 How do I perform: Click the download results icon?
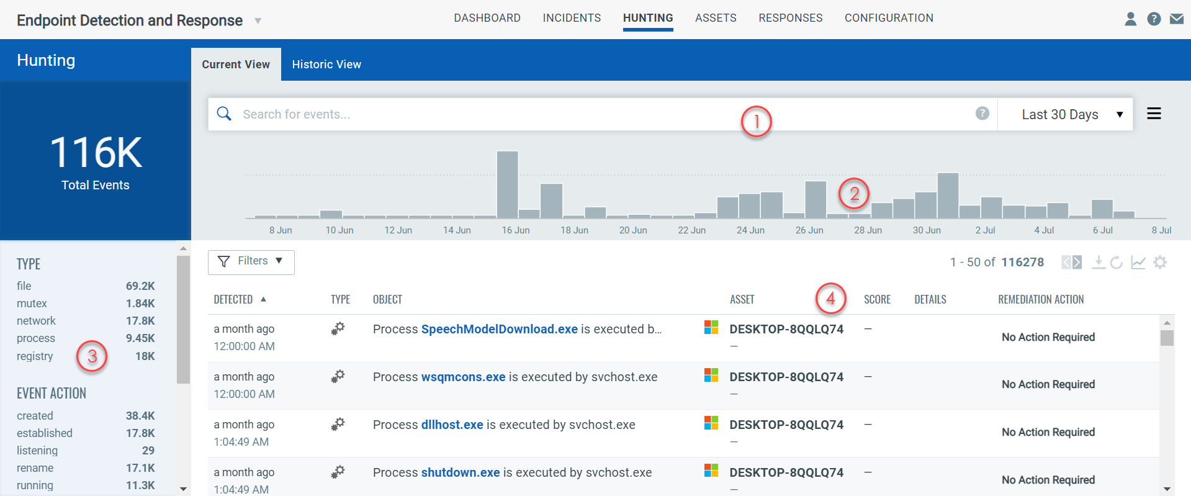[x=1099, y=263]
